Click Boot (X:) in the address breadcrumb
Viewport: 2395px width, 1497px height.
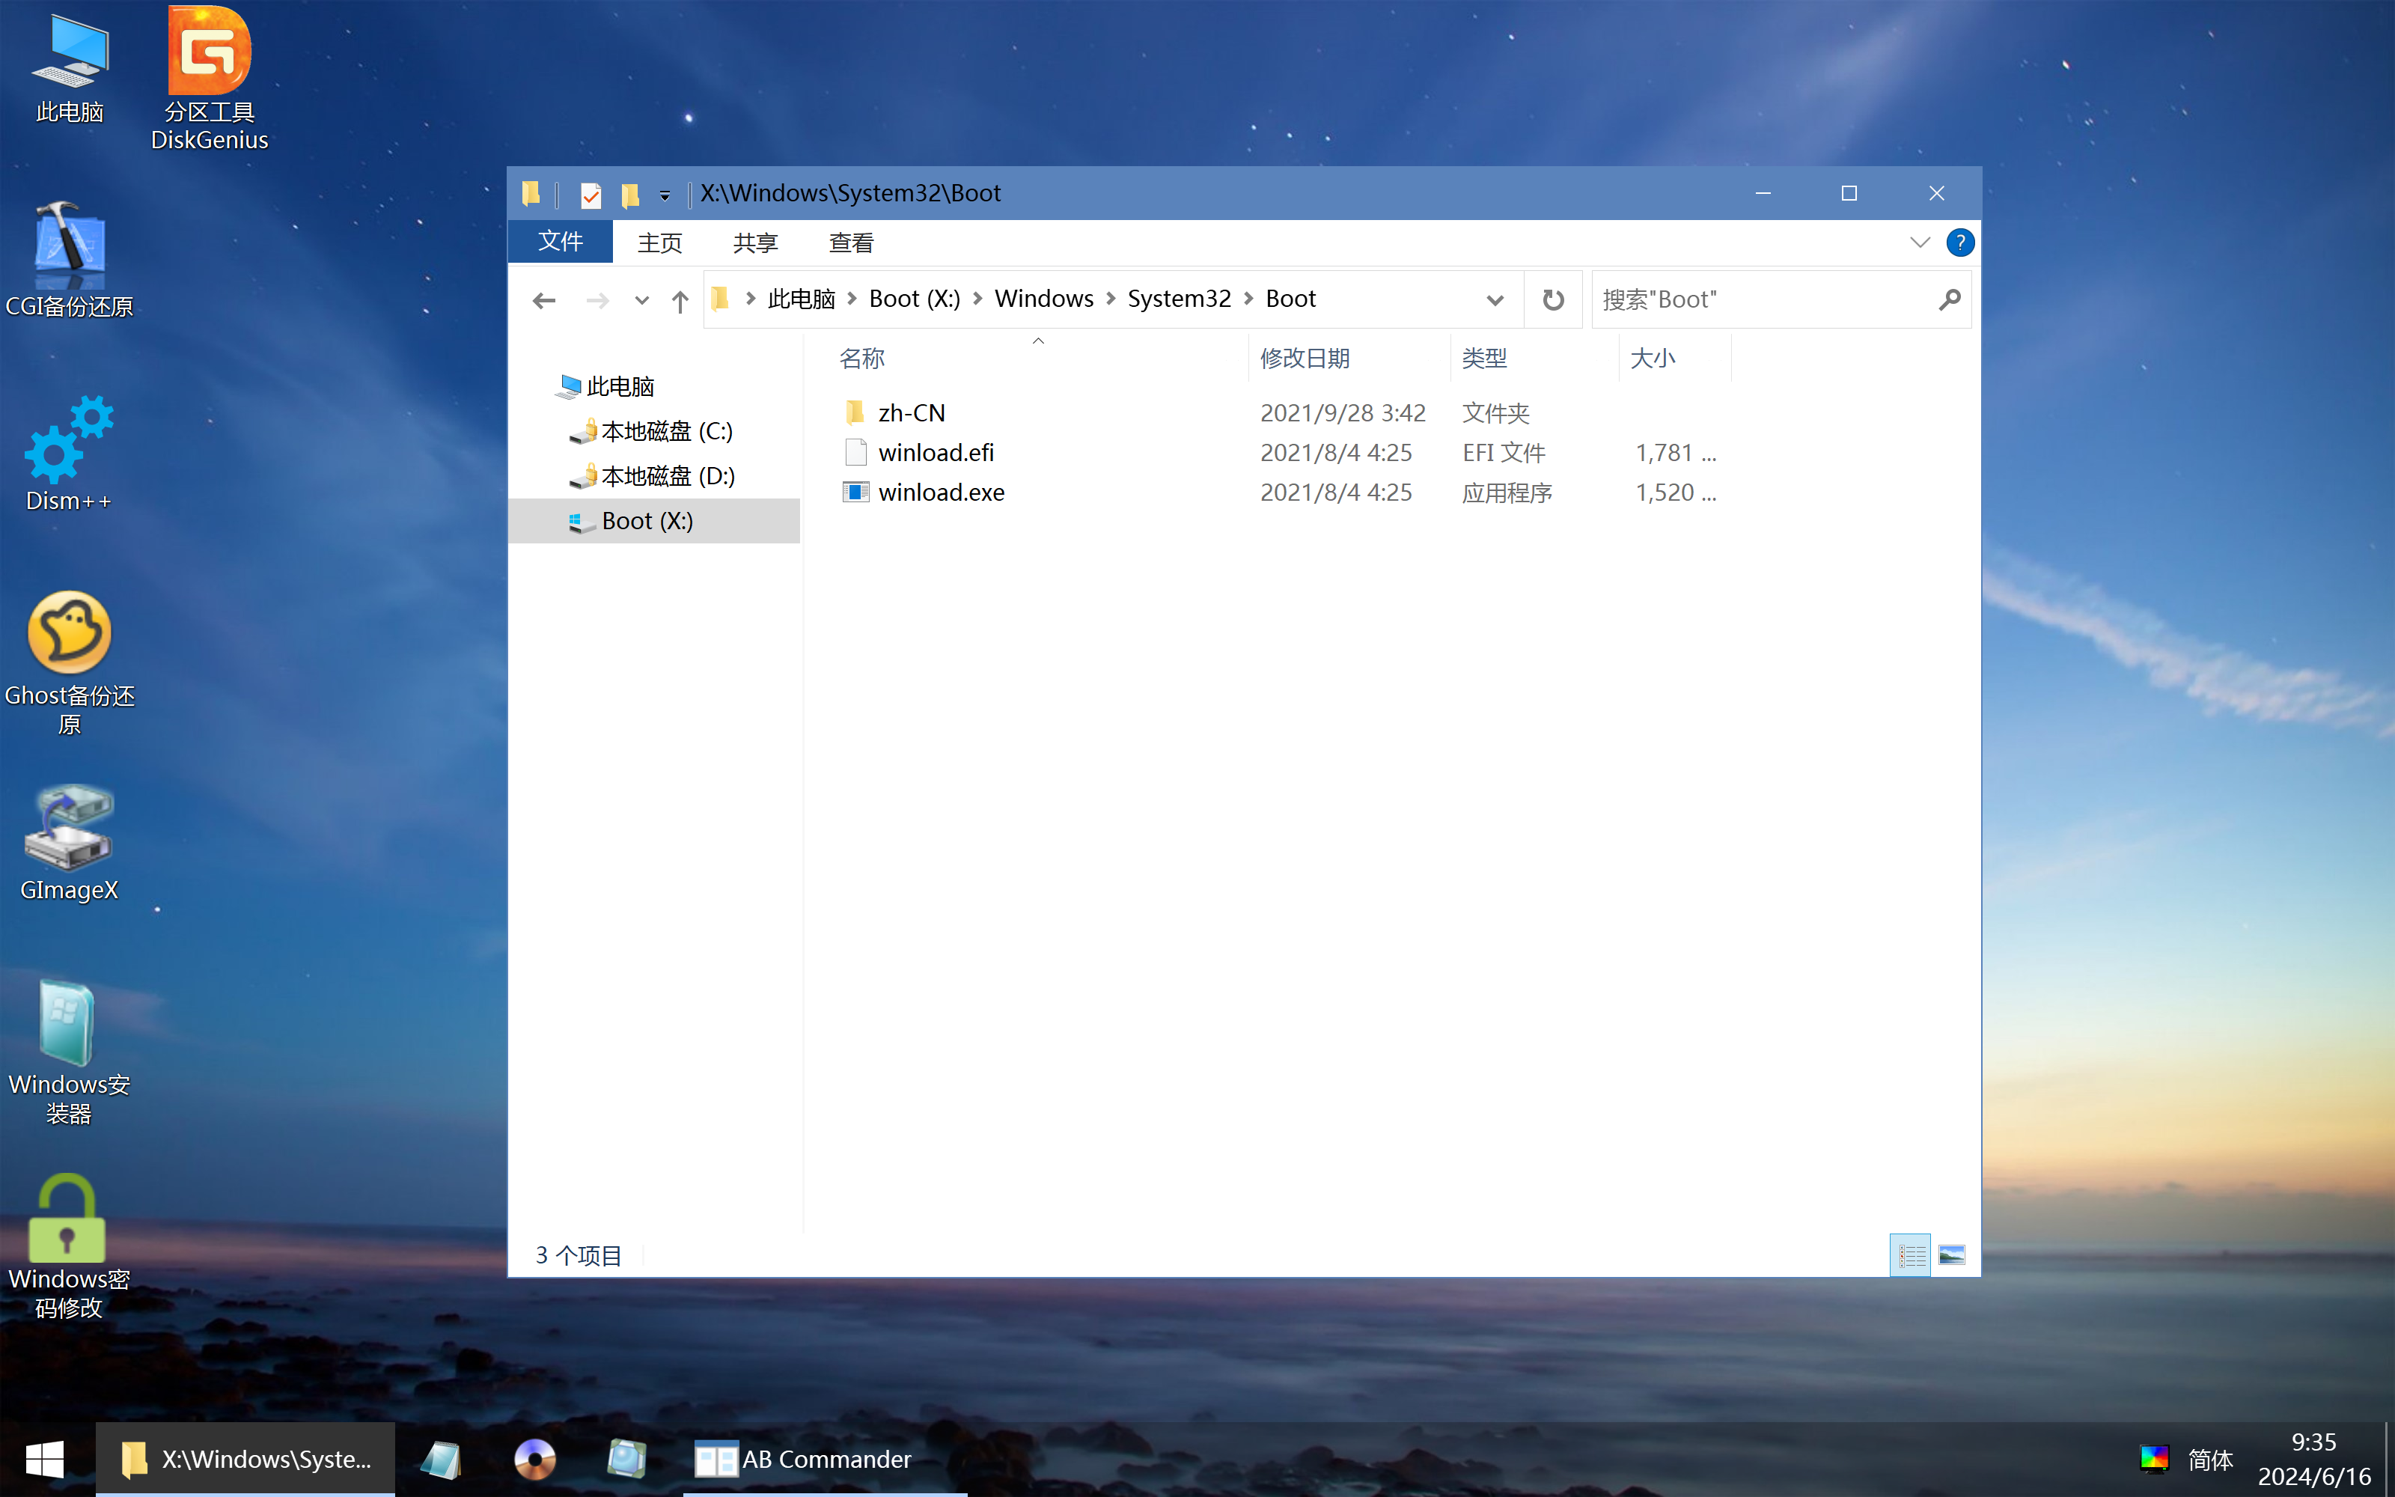point(915,299)
